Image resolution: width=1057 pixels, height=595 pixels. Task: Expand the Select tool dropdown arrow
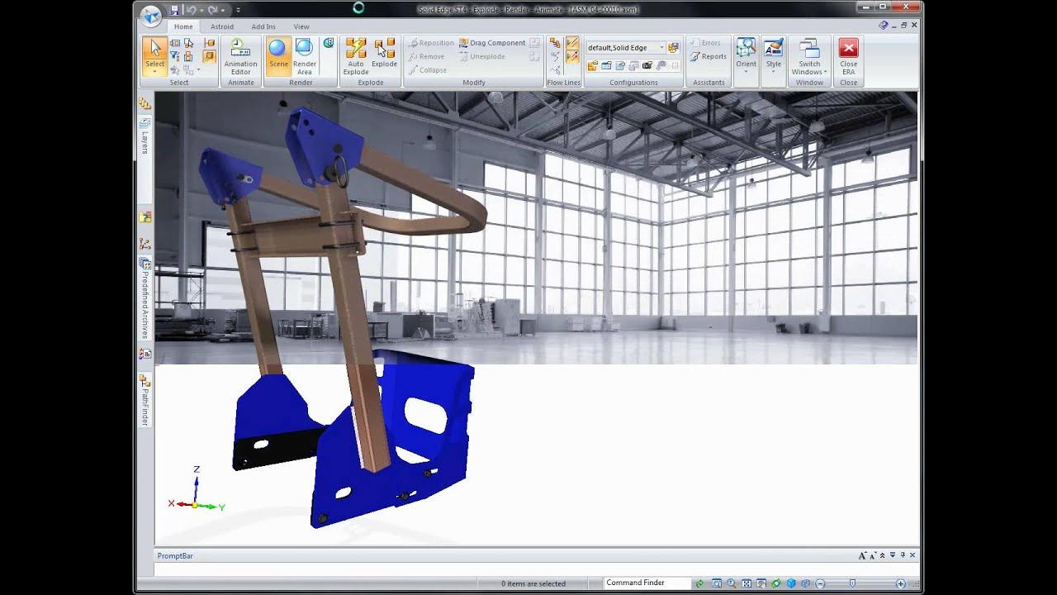click(154, 72)
